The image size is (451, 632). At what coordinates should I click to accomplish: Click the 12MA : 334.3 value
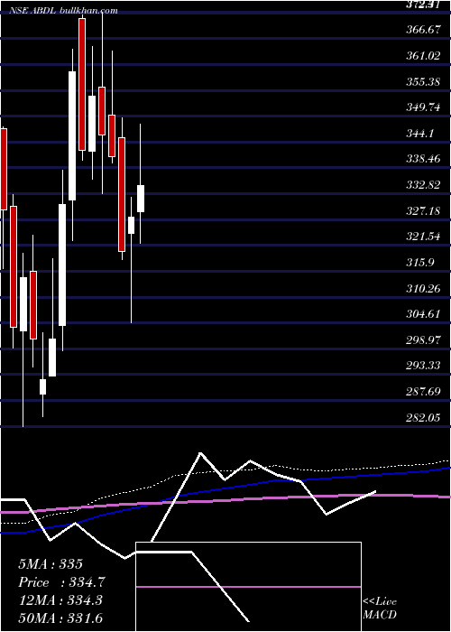pos(60,600)
